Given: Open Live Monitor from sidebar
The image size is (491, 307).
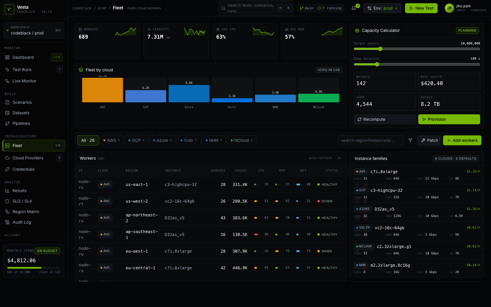Looking at the screenshot, I should pos(24,81).
